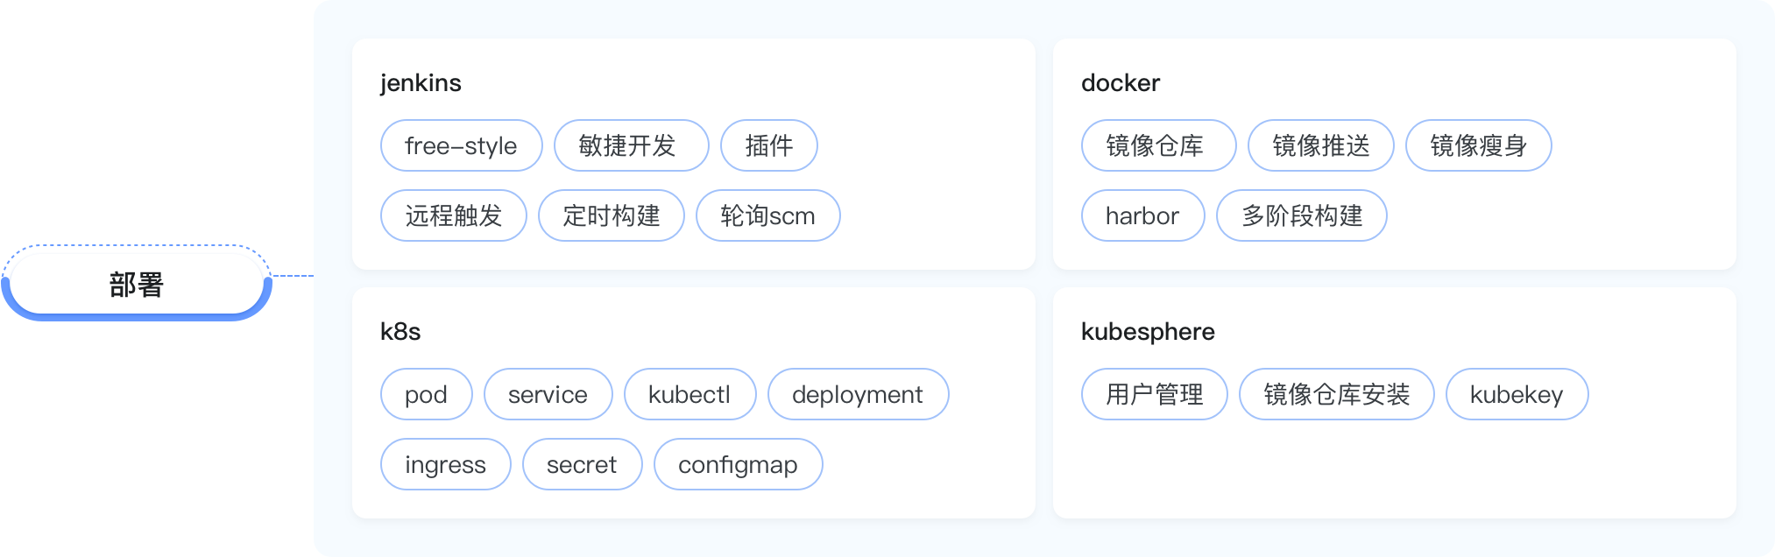Click the 敏捷开发 tag
This screenshot has width=1775, height=557.
point(626,145)
